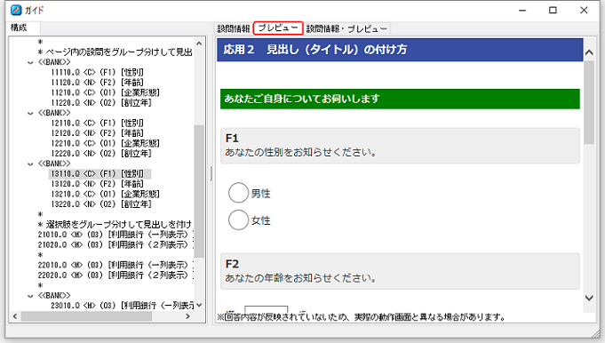Click the tree scroll down arrow

pos(199,305)
